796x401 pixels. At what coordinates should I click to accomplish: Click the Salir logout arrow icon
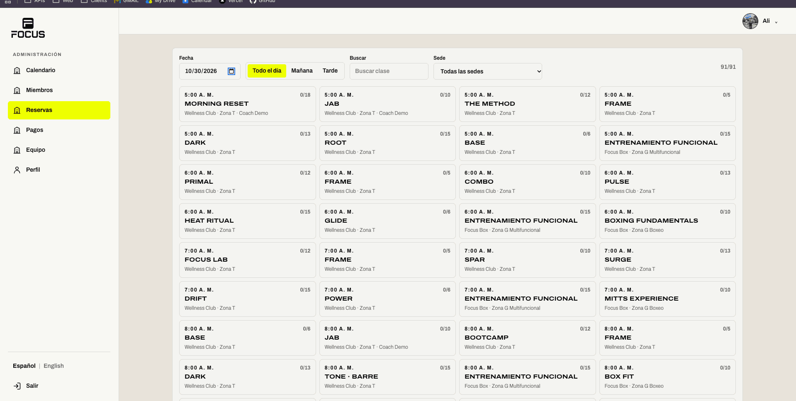click(17, 386)
